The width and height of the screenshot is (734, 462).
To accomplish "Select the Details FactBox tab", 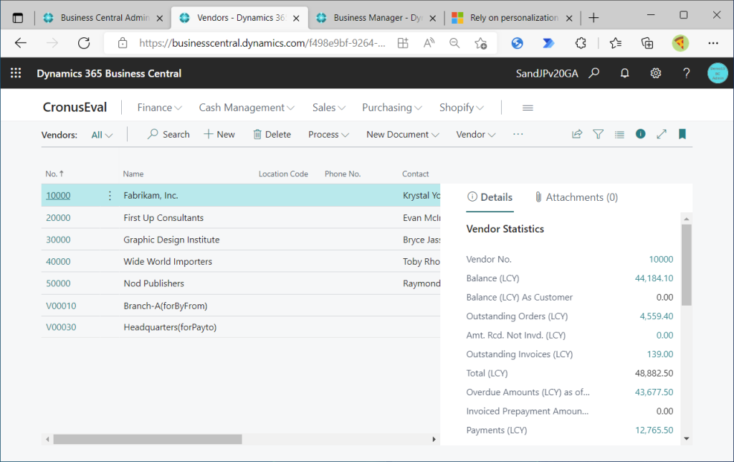I will pos(490,197).
